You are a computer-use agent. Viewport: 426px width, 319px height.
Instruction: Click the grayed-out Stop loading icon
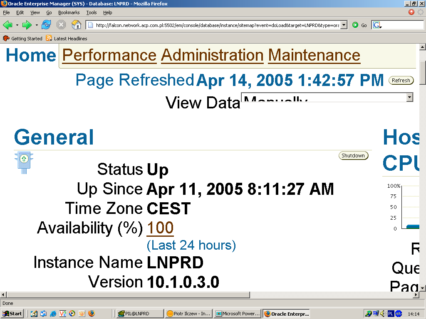[x=61, y=25]
